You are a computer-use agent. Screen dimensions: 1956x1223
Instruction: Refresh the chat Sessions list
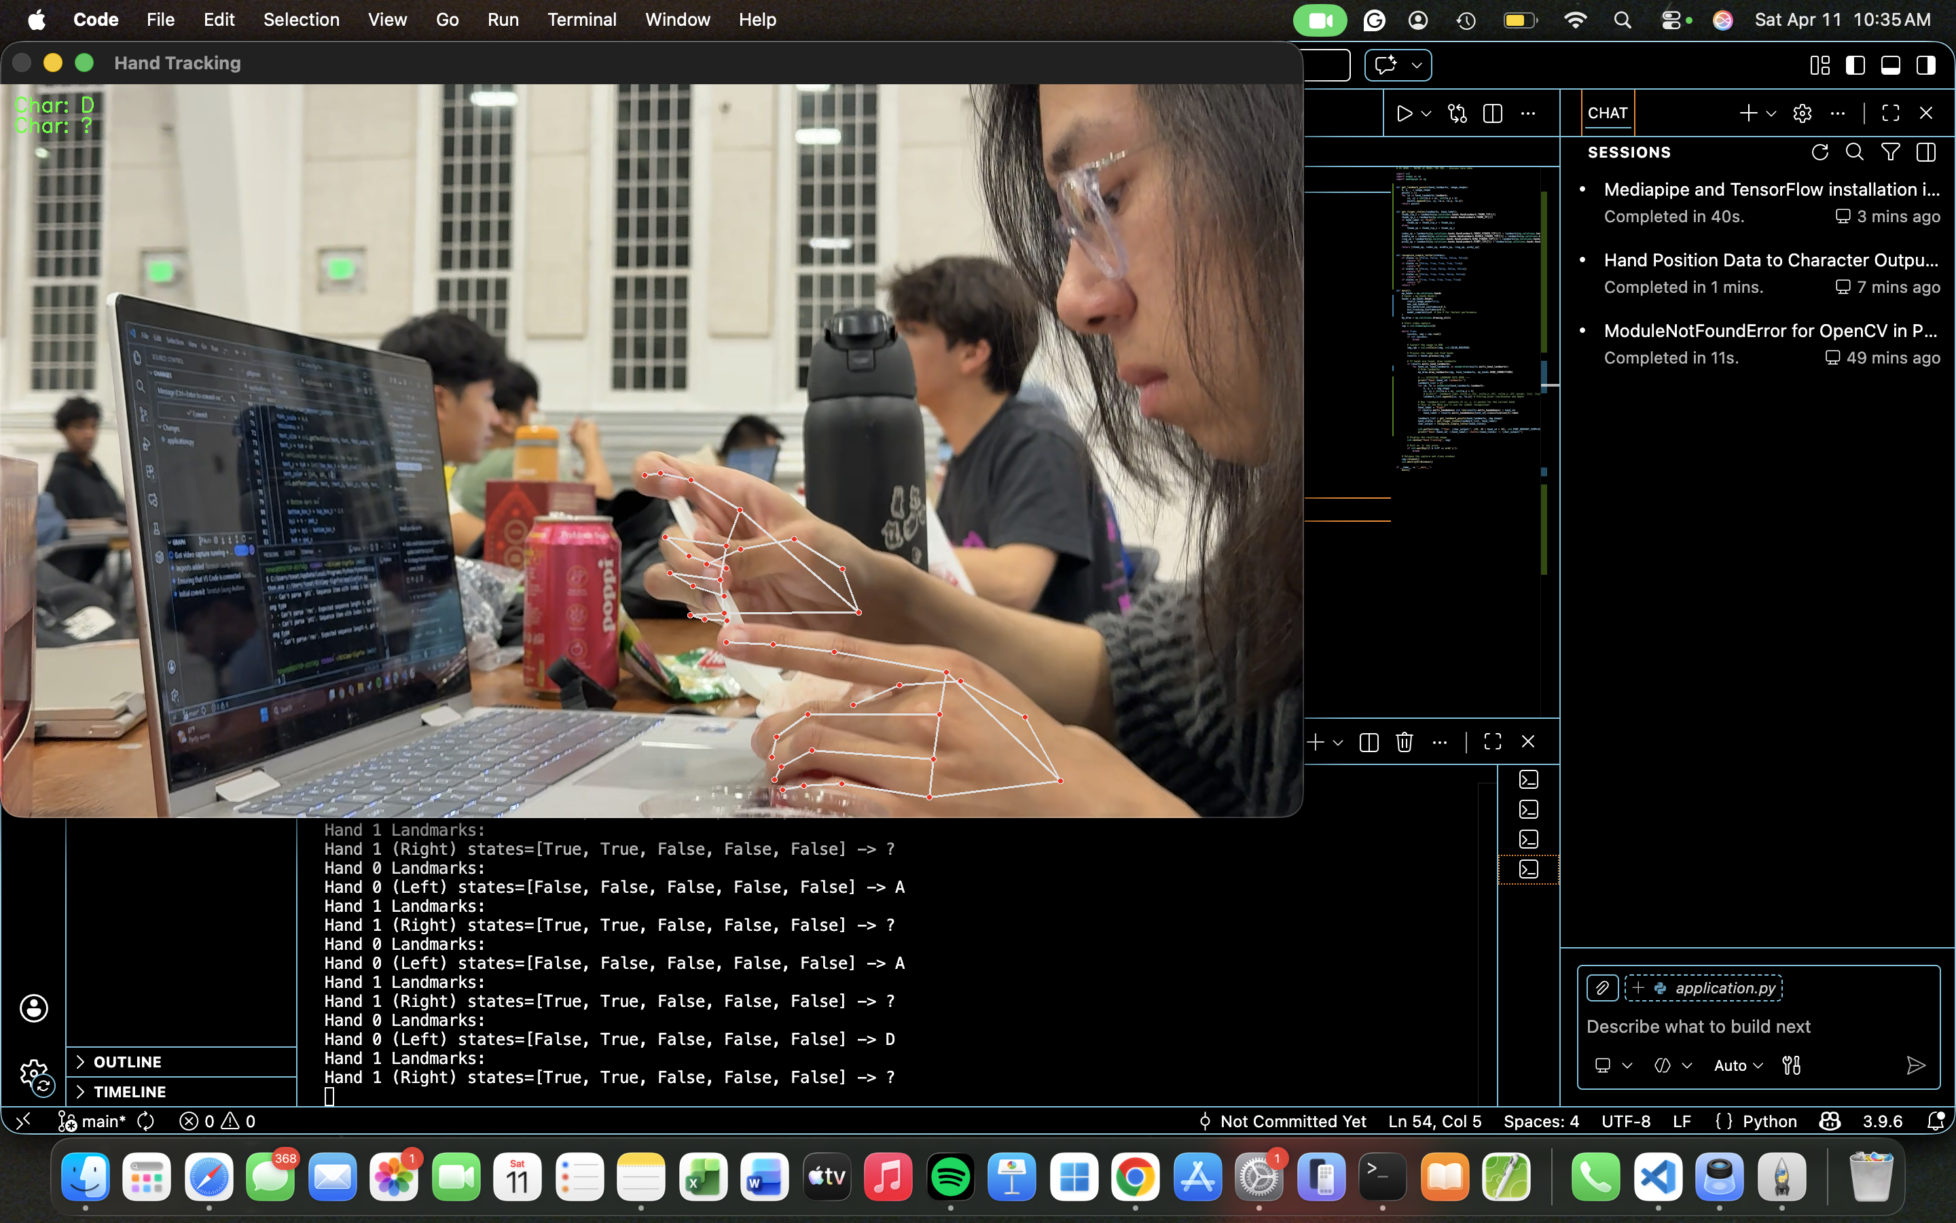point(1819,152)
